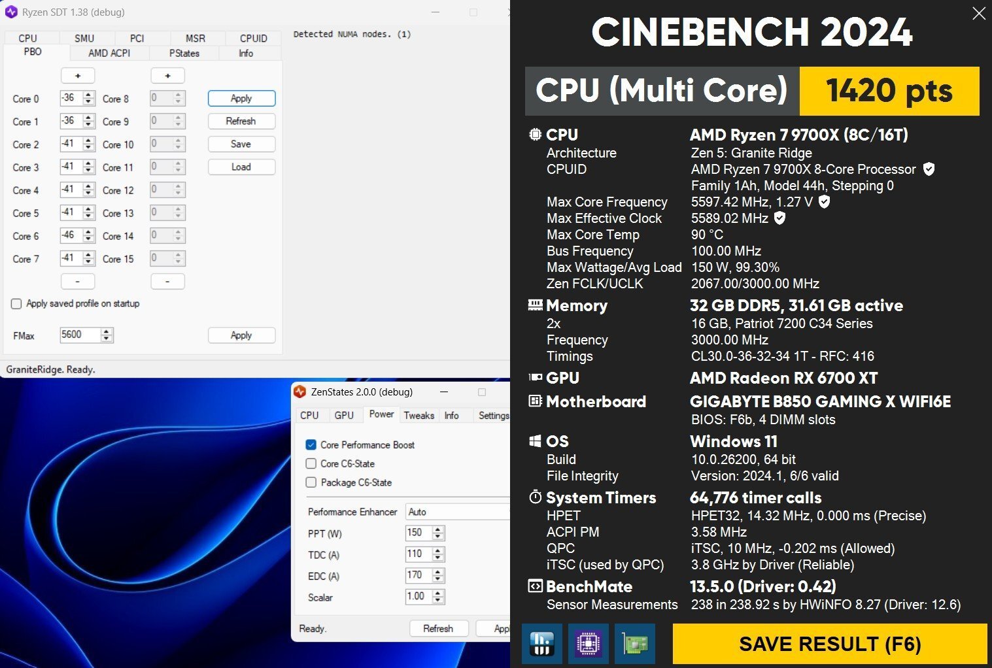Open the Tweaks tab in ZenStates

pyautogui.click(x=419, y=416)
